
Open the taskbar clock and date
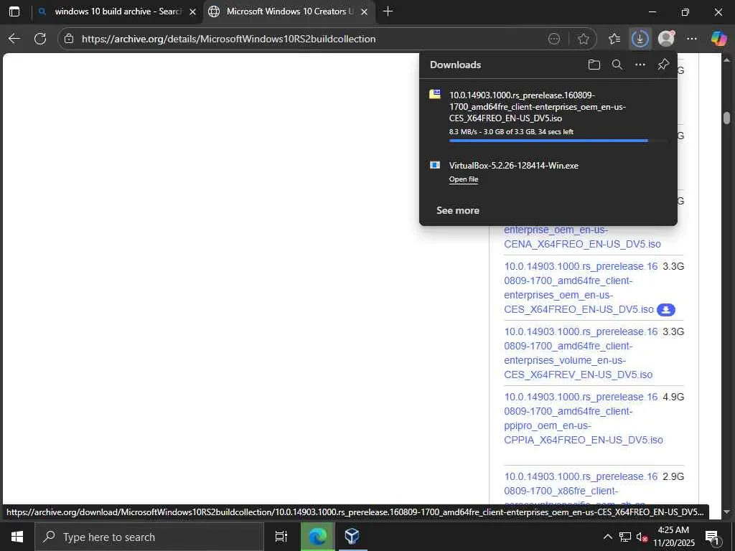point(673,537)
